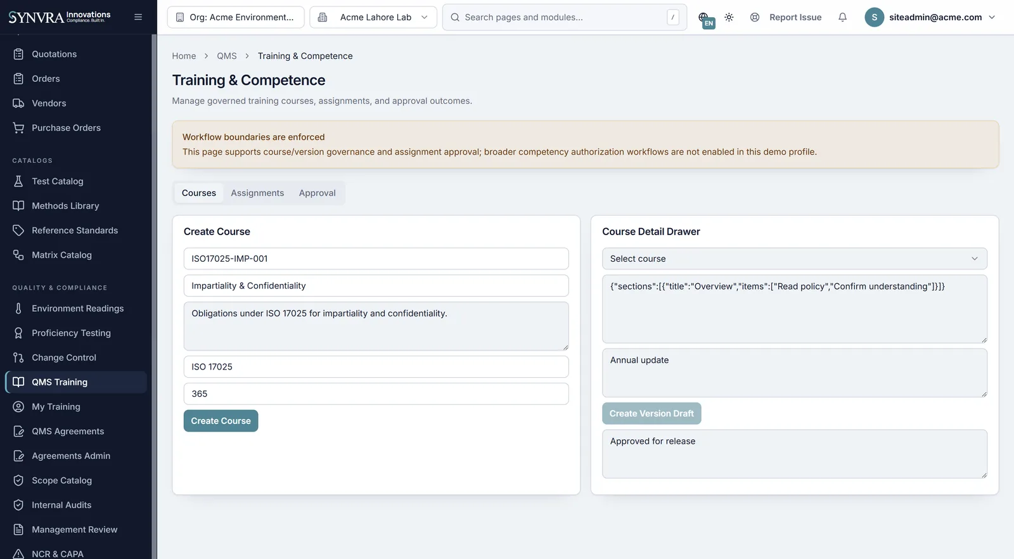Open Methods Library book icon
The width and height of the screenshot is (1014, 559).
point(18,206)
